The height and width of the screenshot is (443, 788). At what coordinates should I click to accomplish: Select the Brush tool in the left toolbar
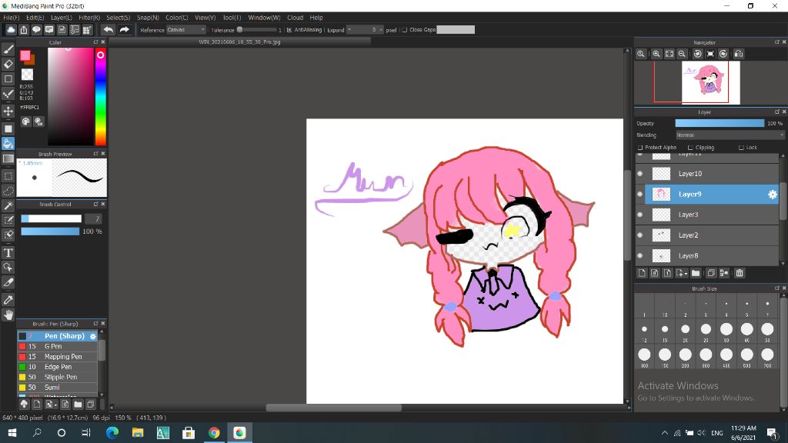coord(8,49)
